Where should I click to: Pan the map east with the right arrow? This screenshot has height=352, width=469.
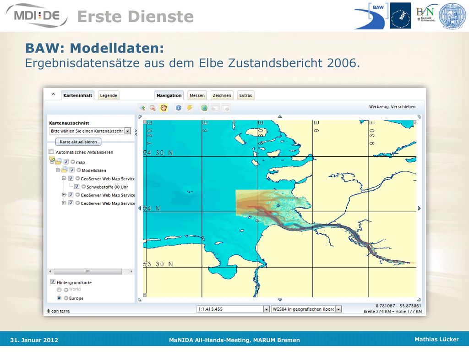click(419, 208)
